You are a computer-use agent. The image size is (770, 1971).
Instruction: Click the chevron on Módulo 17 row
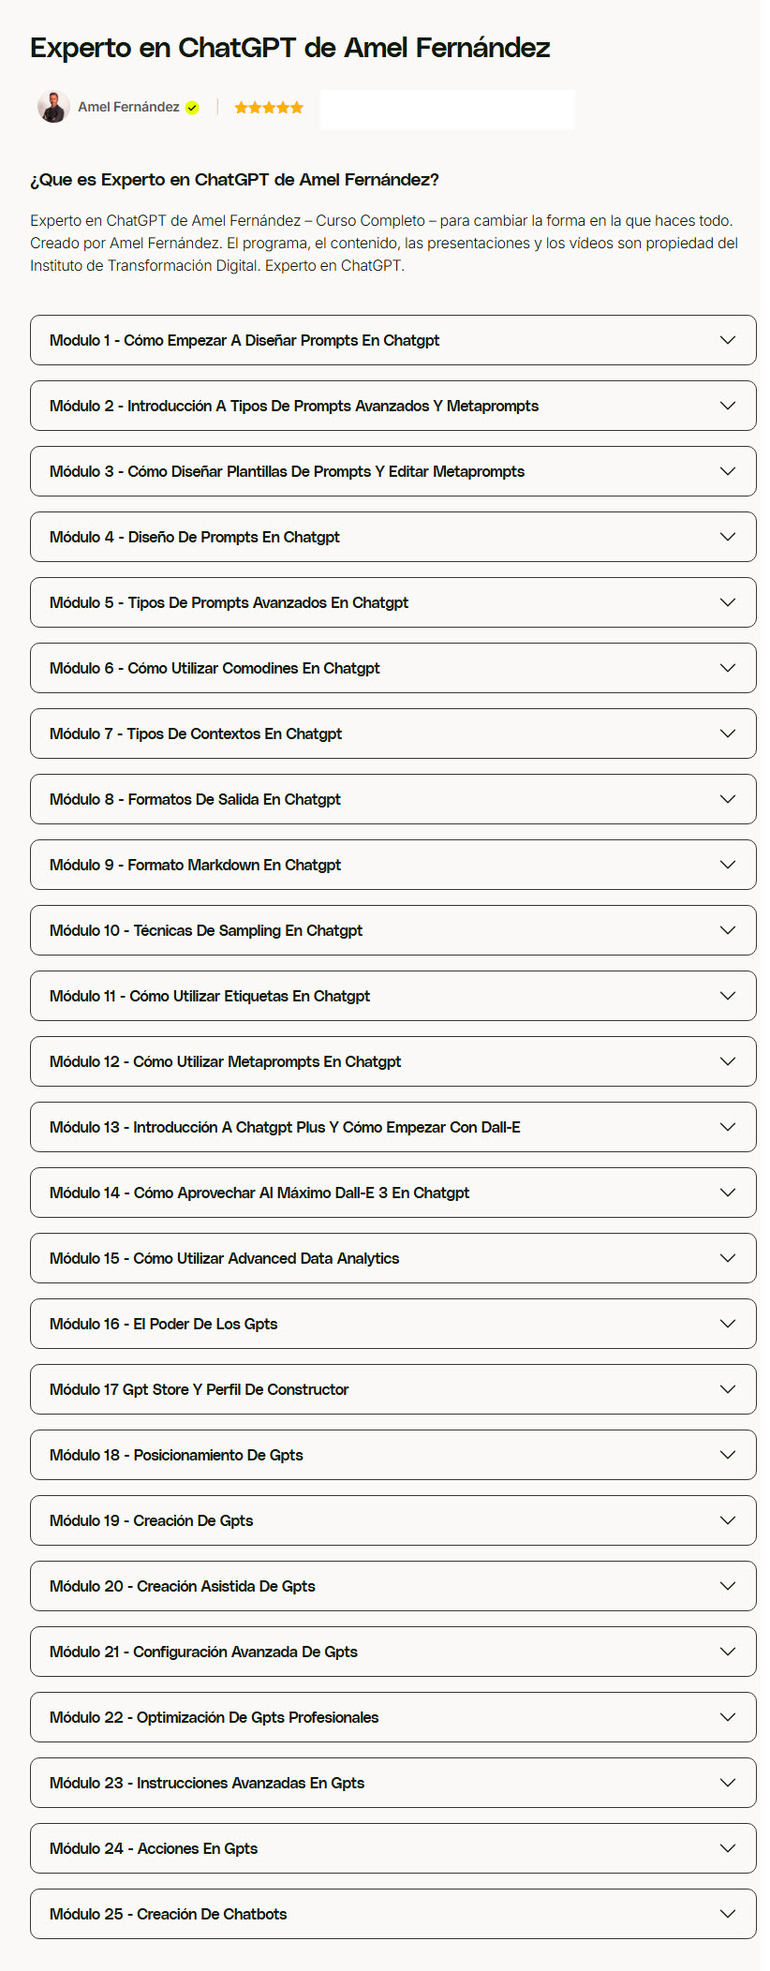coord(728,1389)
